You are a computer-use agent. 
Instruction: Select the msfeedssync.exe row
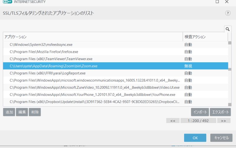tap(41, 45)
